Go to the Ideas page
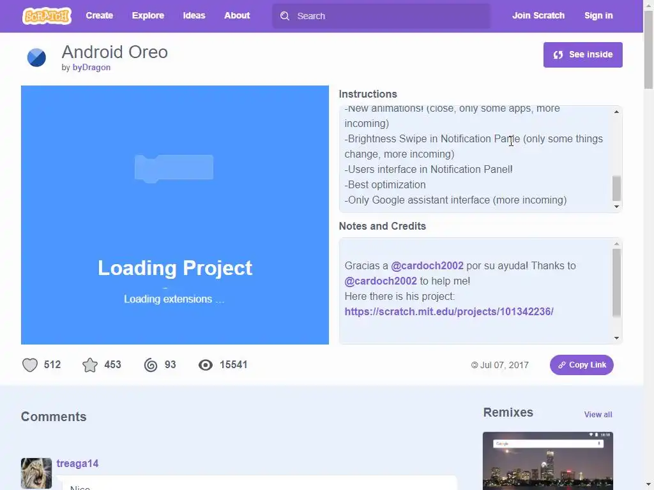Image resolution: width=654 pixels, height=490 pixels. [x=194, y=15]
